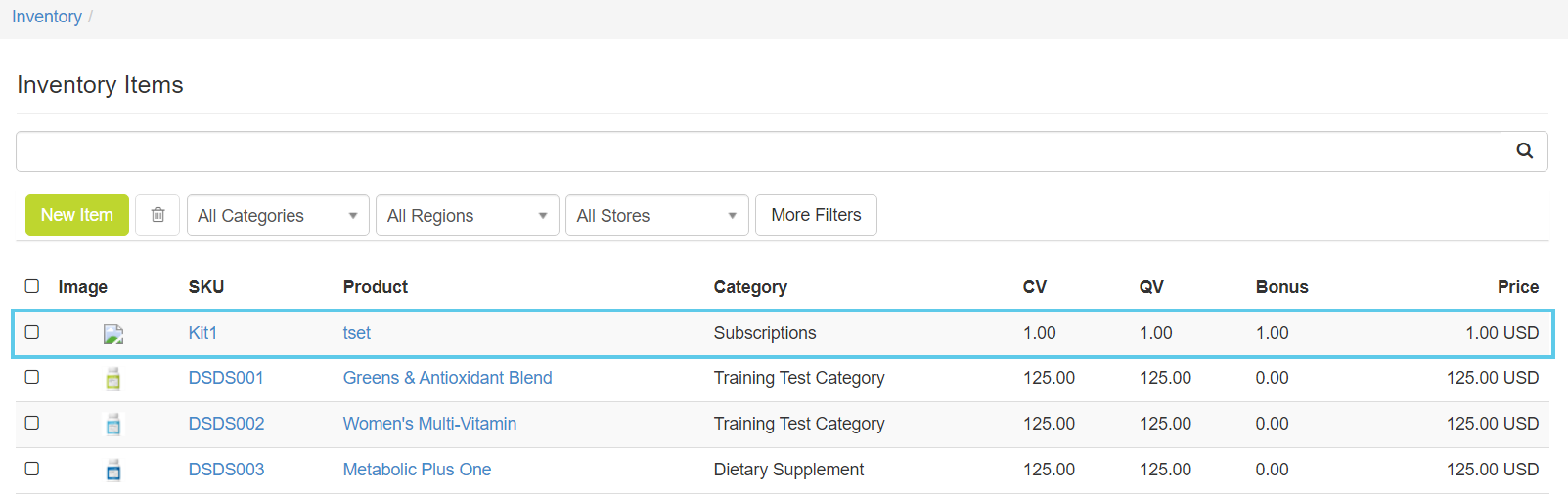This screenshot has width=1568, height=494.
Task: Focus the inventory search input field
Action: click(x=758, y=151)
